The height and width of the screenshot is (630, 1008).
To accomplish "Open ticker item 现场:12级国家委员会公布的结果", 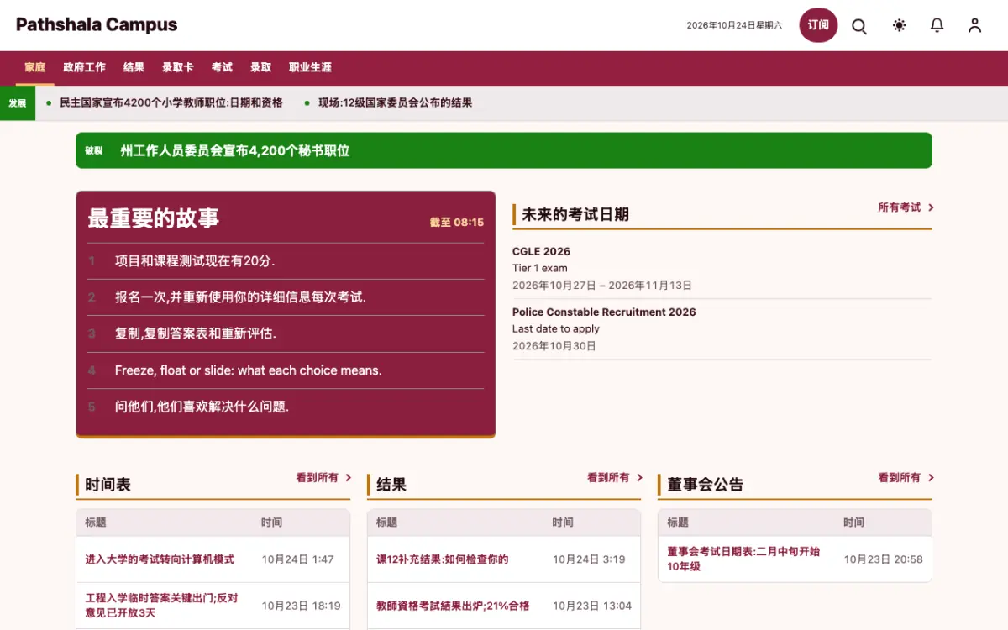I will pyautogui.click(x=395, y=103).
